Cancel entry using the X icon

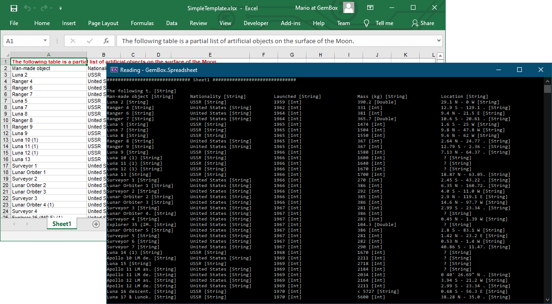73,41
